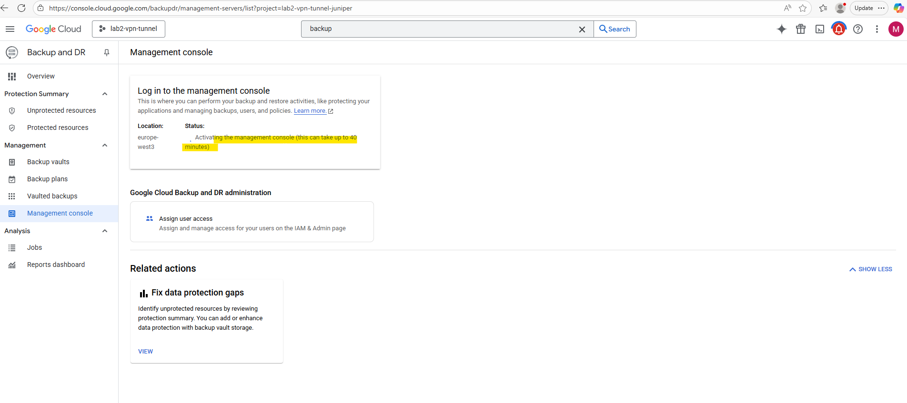Click SHOW LESS for related actions

tap(871, 269)
